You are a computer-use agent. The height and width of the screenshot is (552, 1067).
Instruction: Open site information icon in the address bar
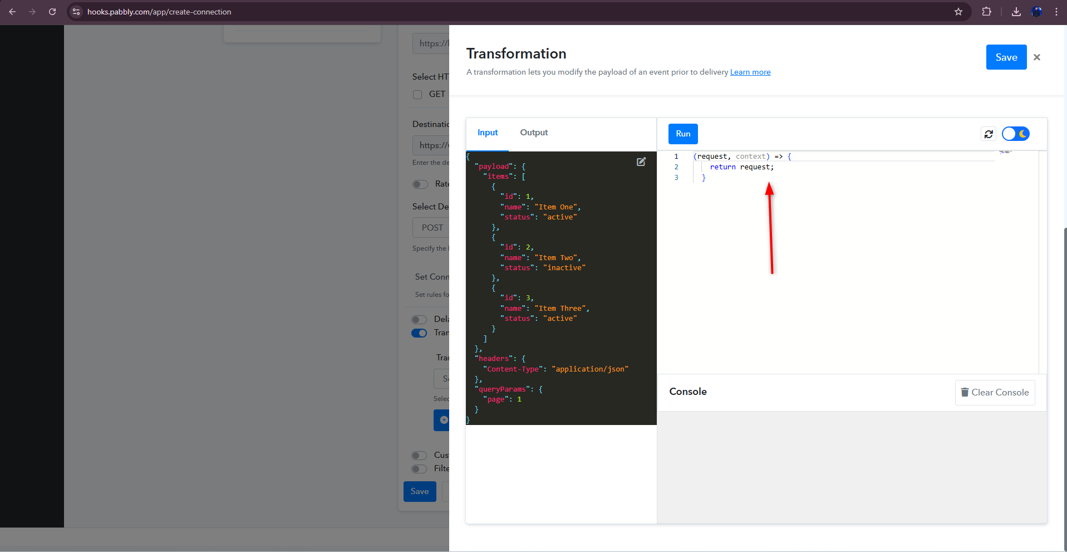click(76, 12)
